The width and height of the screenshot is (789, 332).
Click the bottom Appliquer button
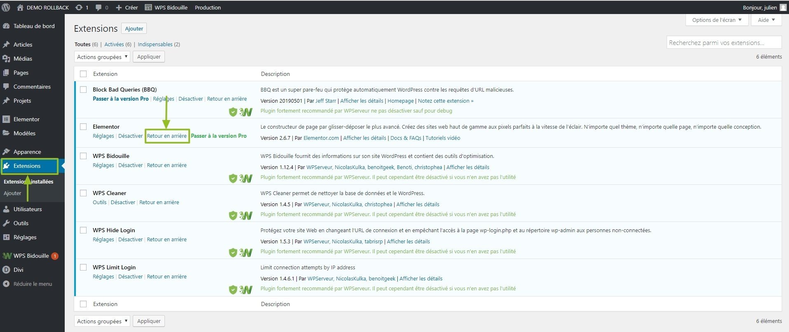click(x=149, y=321)
